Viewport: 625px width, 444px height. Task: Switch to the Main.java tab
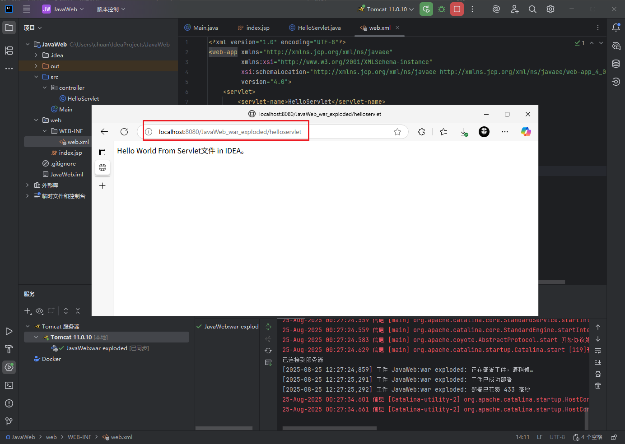point(201,28)
